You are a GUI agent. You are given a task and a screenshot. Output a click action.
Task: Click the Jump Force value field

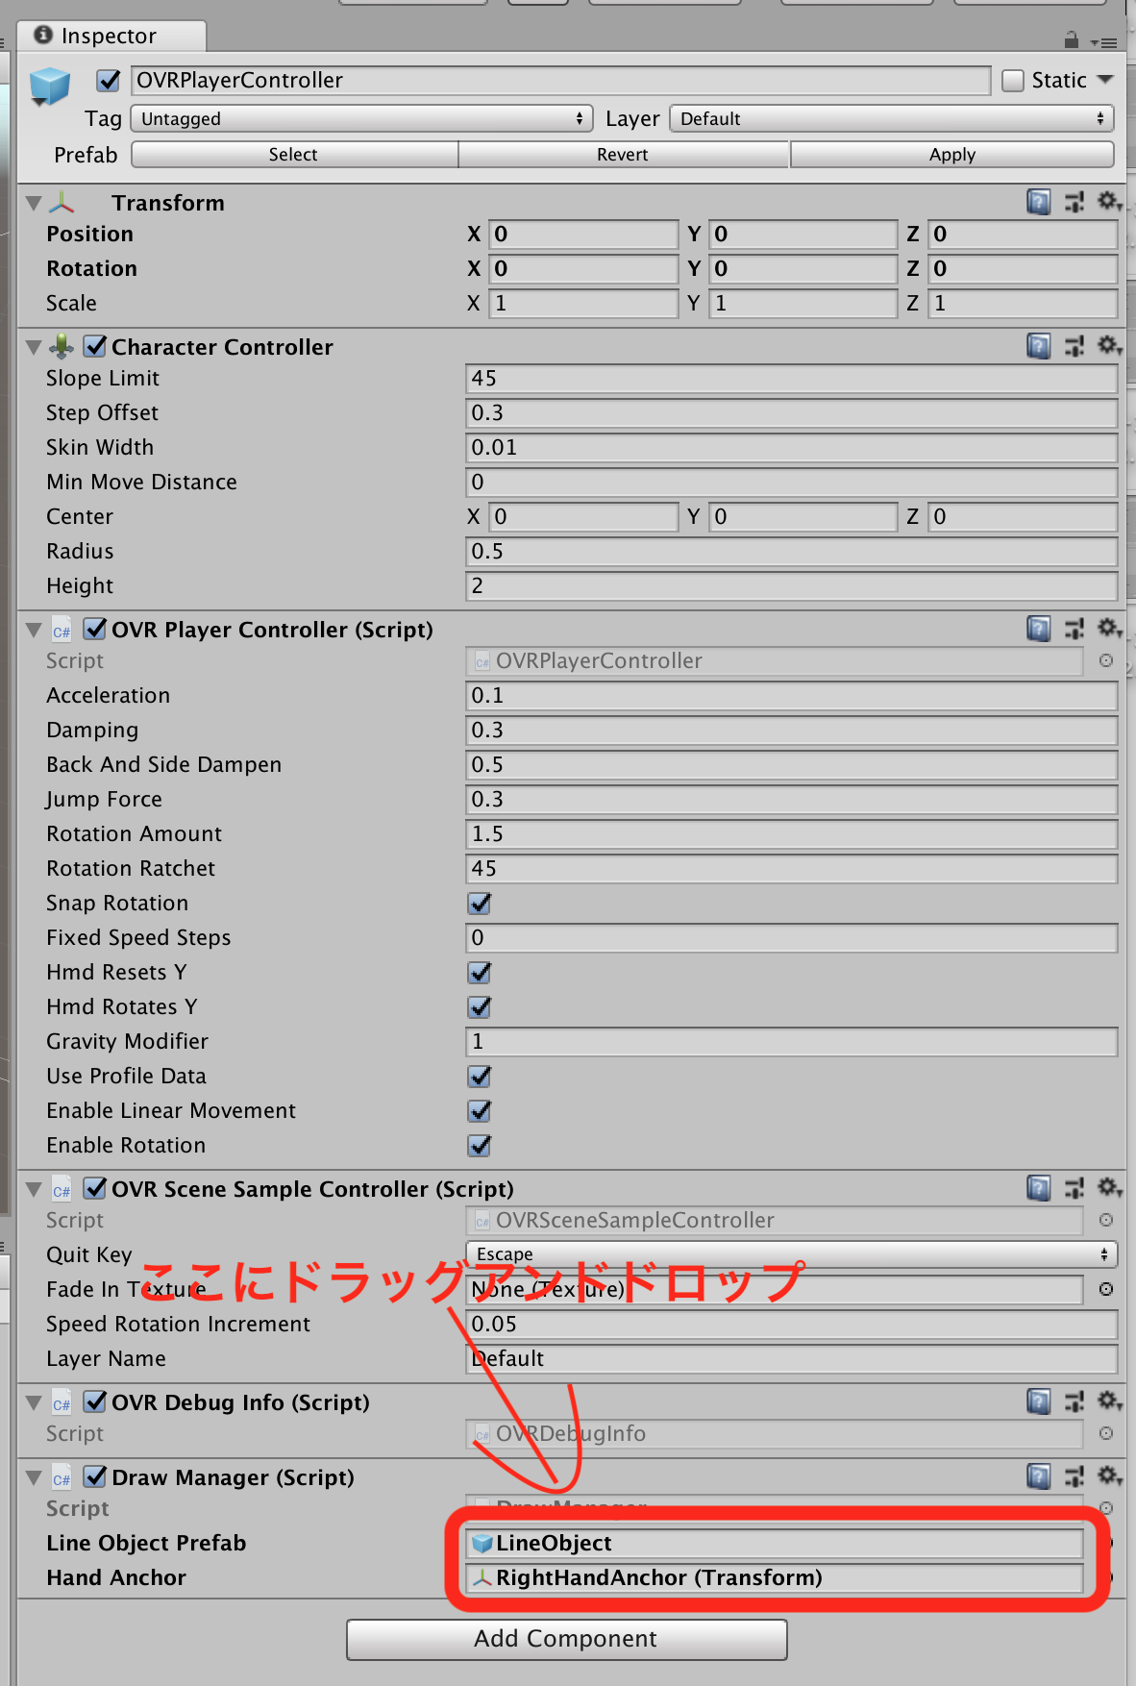[x=792, y=799]
